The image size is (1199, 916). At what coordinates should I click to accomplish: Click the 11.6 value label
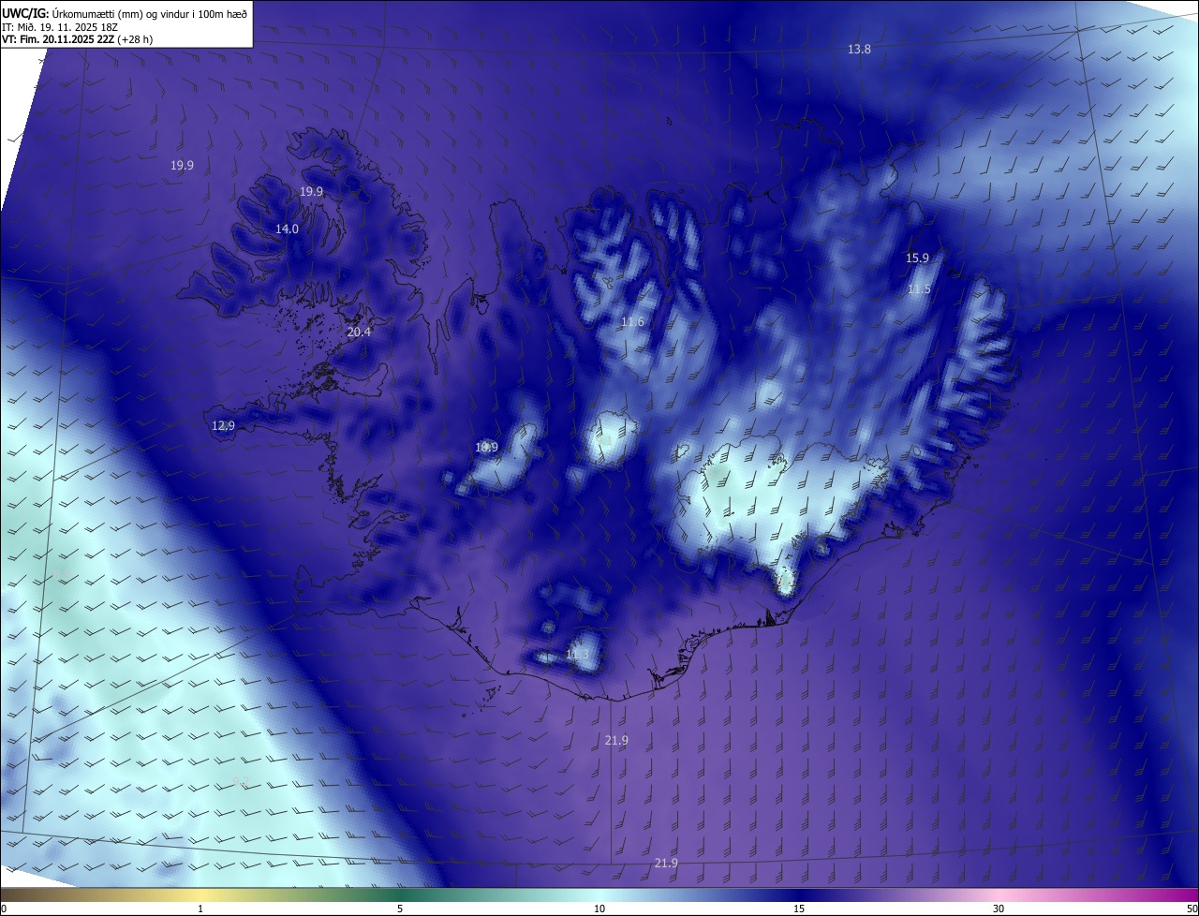click(x=632, y=321)
